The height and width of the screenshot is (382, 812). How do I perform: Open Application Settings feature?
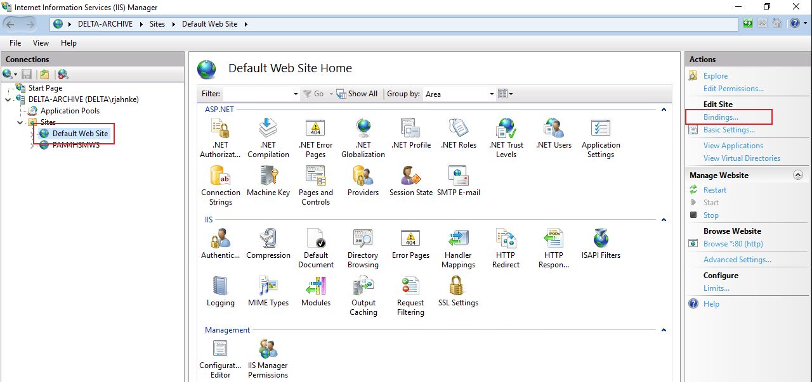601,138
